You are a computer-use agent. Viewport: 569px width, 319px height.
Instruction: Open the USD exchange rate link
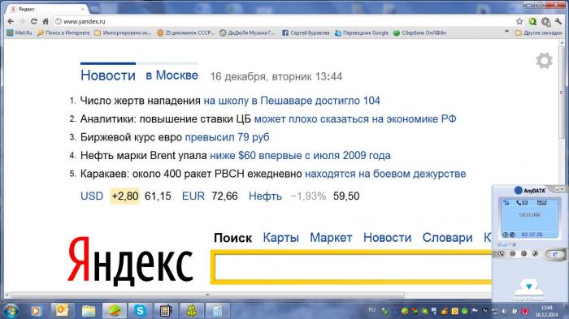click(92, 196)
